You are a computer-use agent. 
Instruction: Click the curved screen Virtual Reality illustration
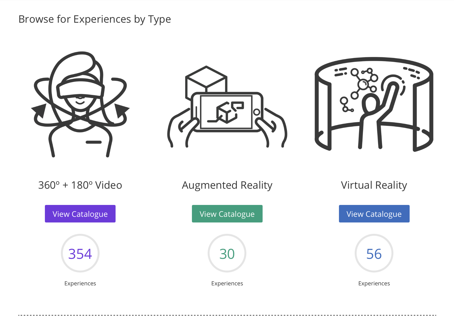(374, 104)
